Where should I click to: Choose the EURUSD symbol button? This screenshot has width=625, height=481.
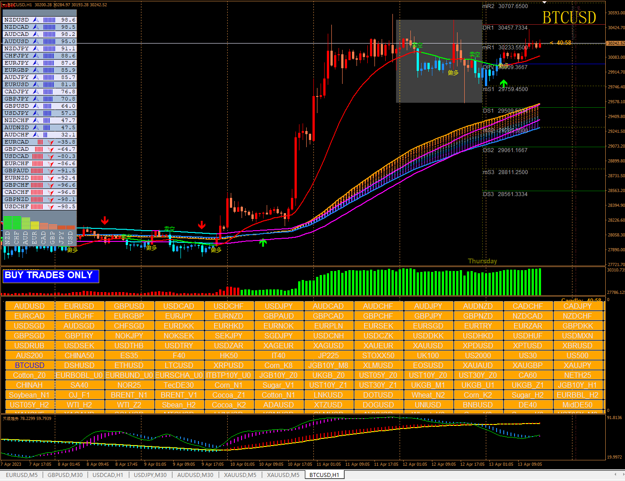point(79,306)
